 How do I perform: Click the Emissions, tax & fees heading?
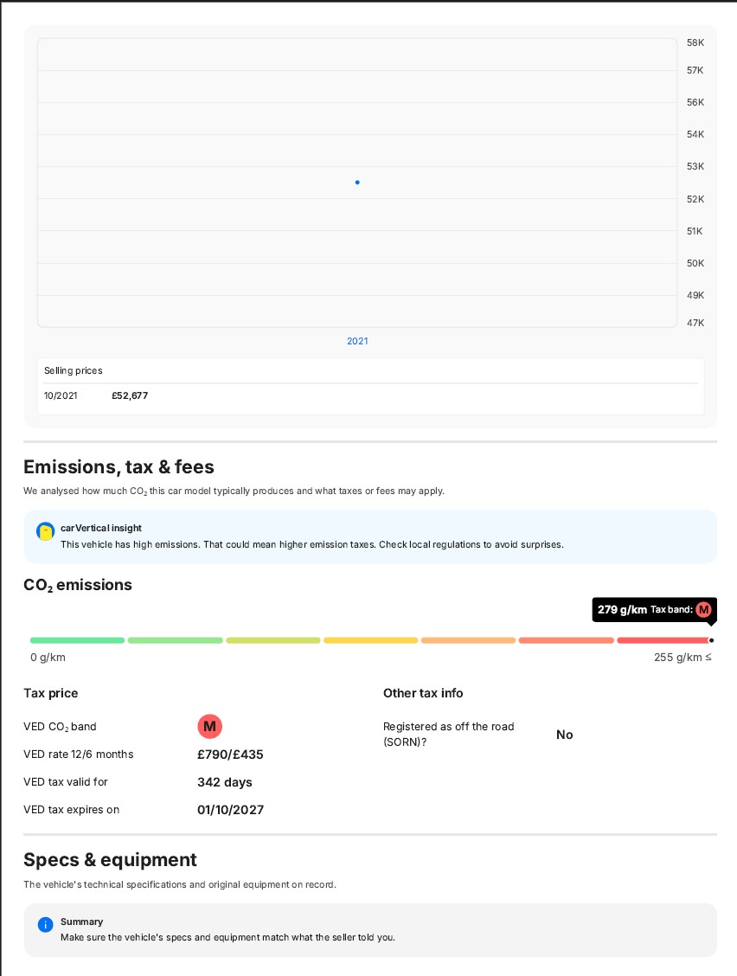(x=119, y=467)
